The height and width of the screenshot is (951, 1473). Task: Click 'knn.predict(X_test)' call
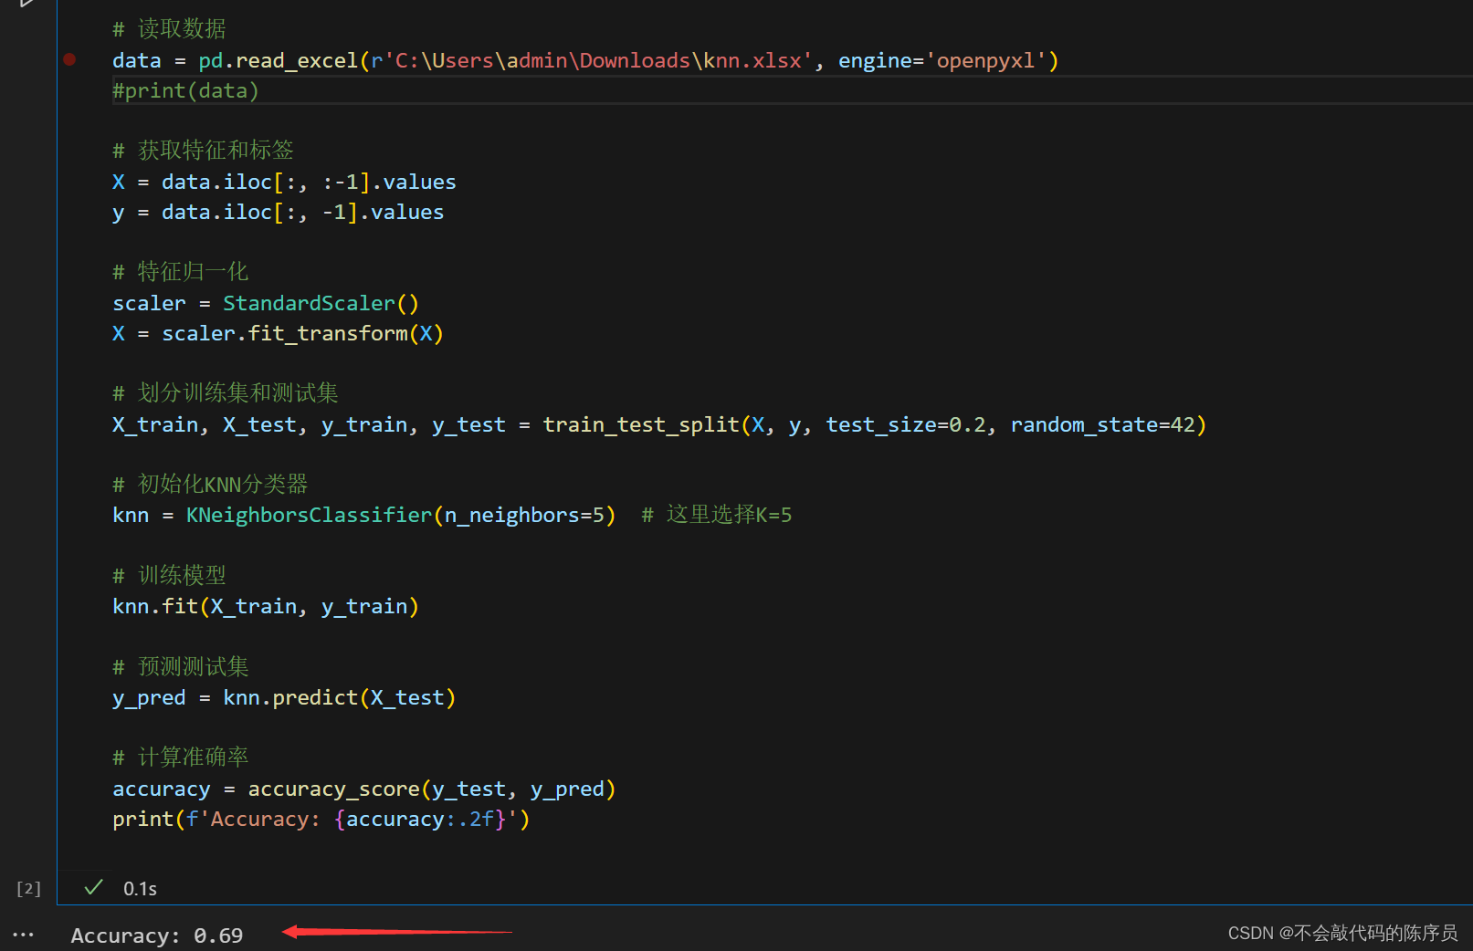coord(339,697)
